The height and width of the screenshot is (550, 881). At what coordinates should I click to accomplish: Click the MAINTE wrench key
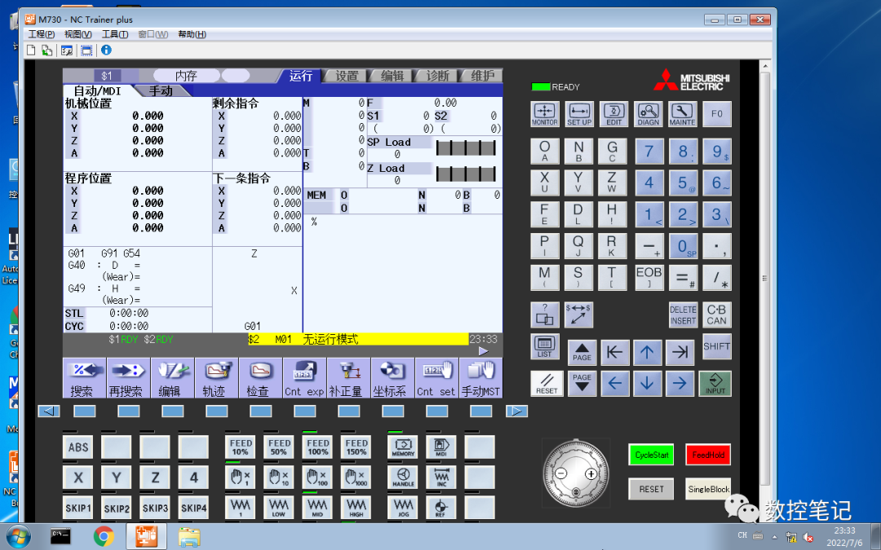[682, 114]
